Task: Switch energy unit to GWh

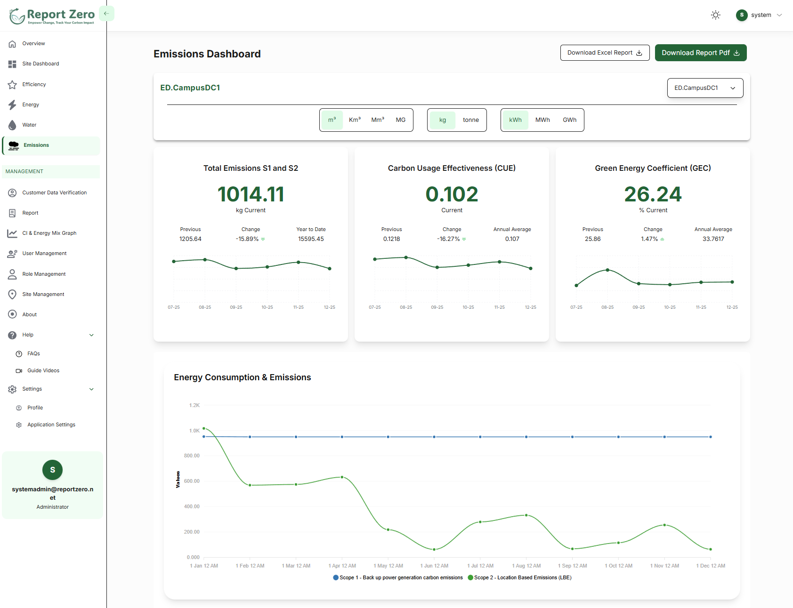Action: coord(570,120)
